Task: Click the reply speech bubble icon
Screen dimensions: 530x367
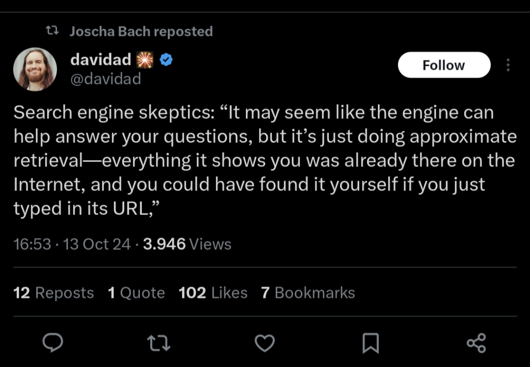Action: pos(52,343)
